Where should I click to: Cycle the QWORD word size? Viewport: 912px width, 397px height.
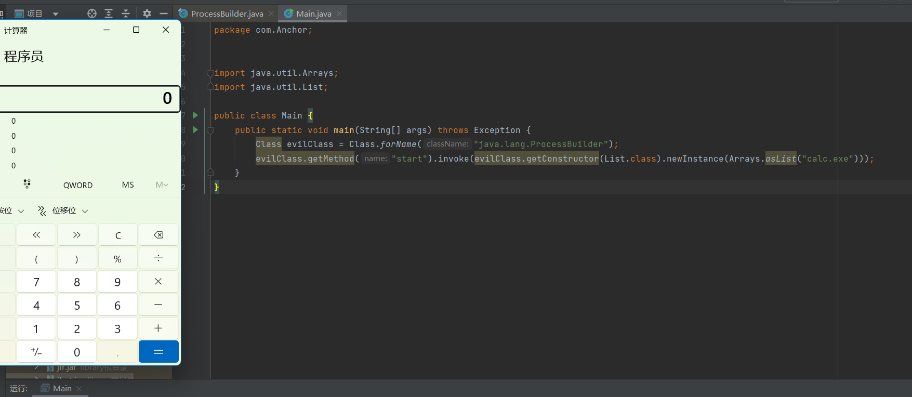click(x=78, y=185)
